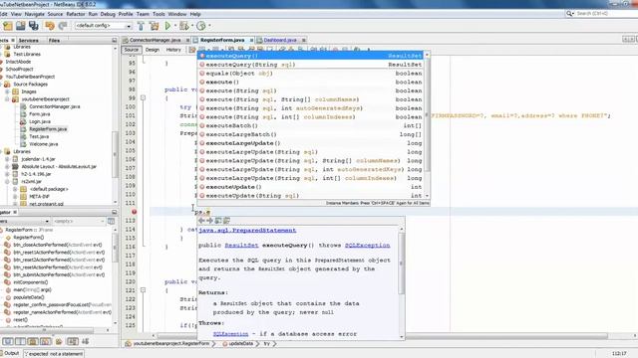The image size is (638, 358).
Task: Switch to the History editor view
Action: [x=173, y=50]
